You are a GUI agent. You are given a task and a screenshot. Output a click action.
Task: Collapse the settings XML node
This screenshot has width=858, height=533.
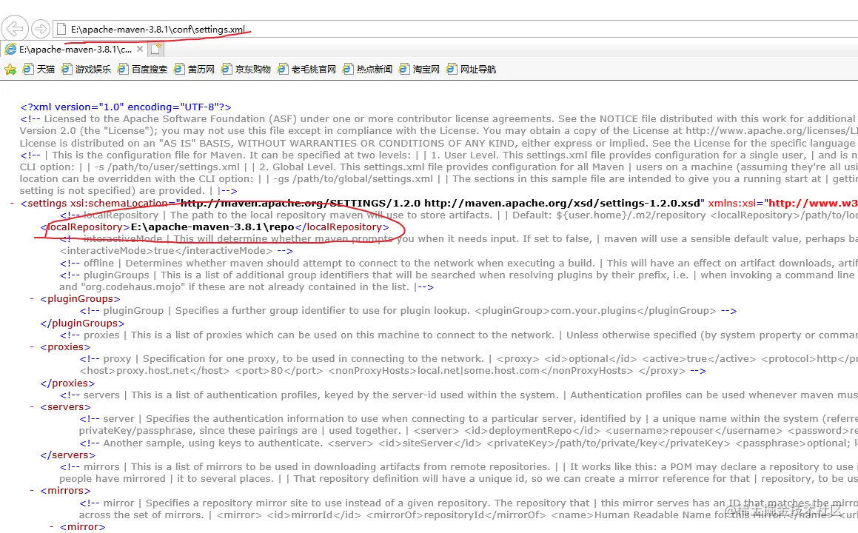click(x=11, y=203)
